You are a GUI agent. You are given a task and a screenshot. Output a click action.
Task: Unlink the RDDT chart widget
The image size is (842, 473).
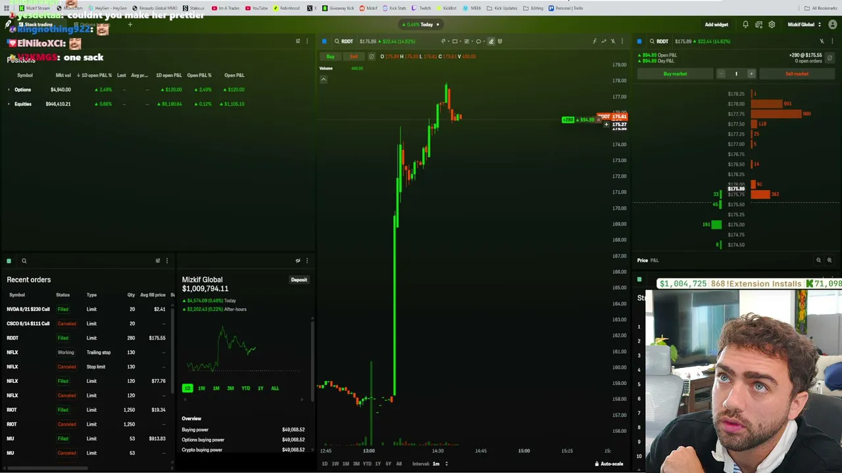[x=613, y=41]
